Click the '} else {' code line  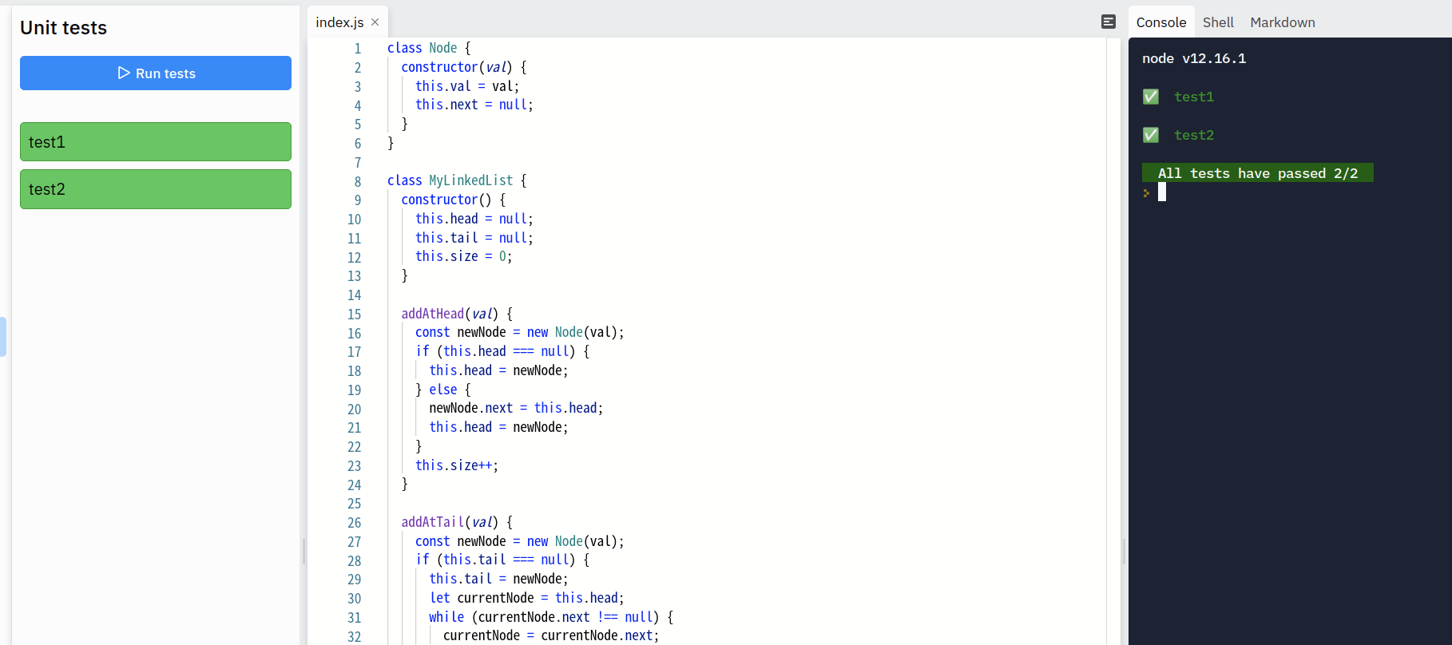pos(443,390)
